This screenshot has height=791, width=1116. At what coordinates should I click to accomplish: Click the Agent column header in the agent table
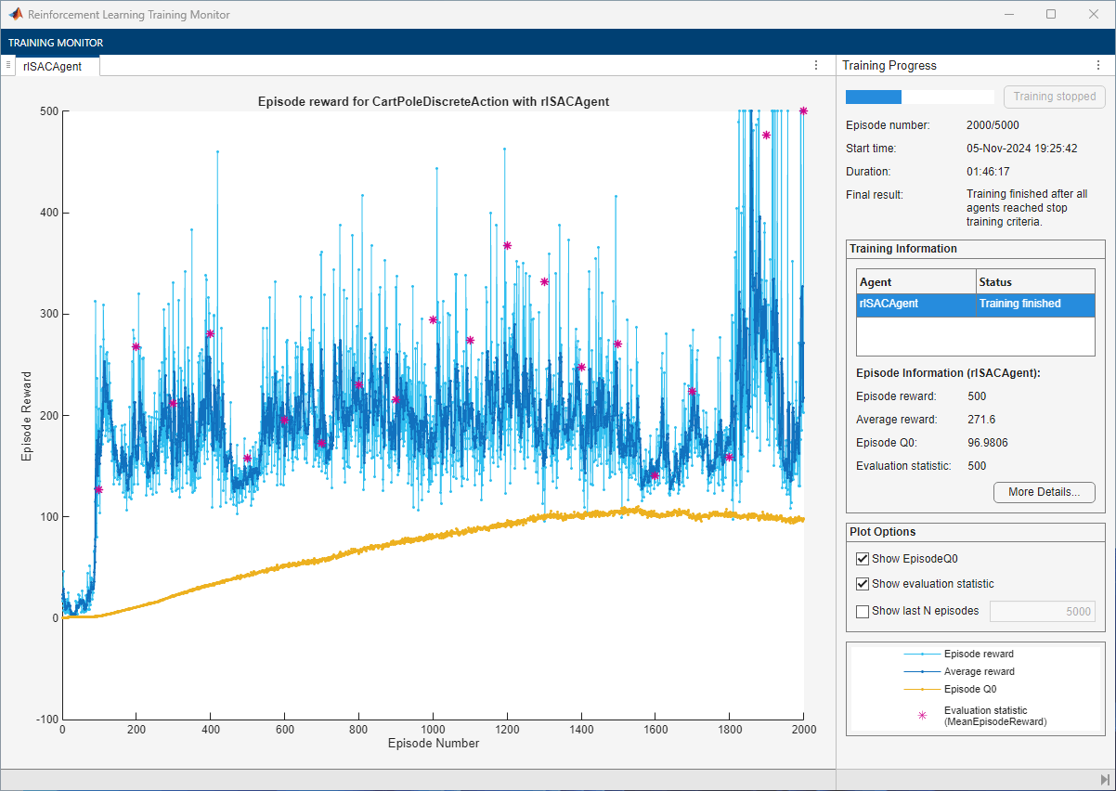click(x=915, y=281)
